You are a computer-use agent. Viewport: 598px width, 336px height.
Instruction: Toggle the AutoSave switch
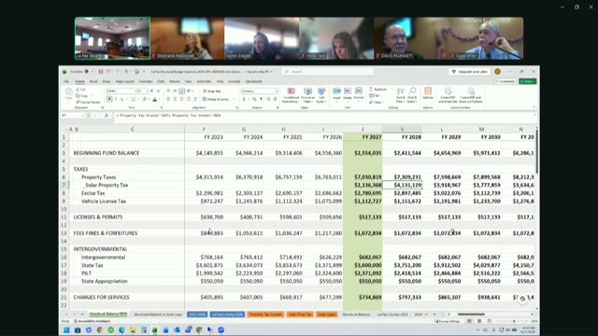(x=90, y=72)
